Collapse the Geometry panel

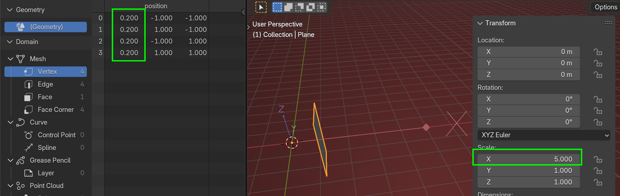click(x=10, y=10)
